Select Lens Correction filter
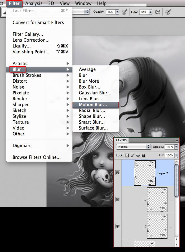The height and width of the screenshot is (252, 185). (x=39, y=40)
